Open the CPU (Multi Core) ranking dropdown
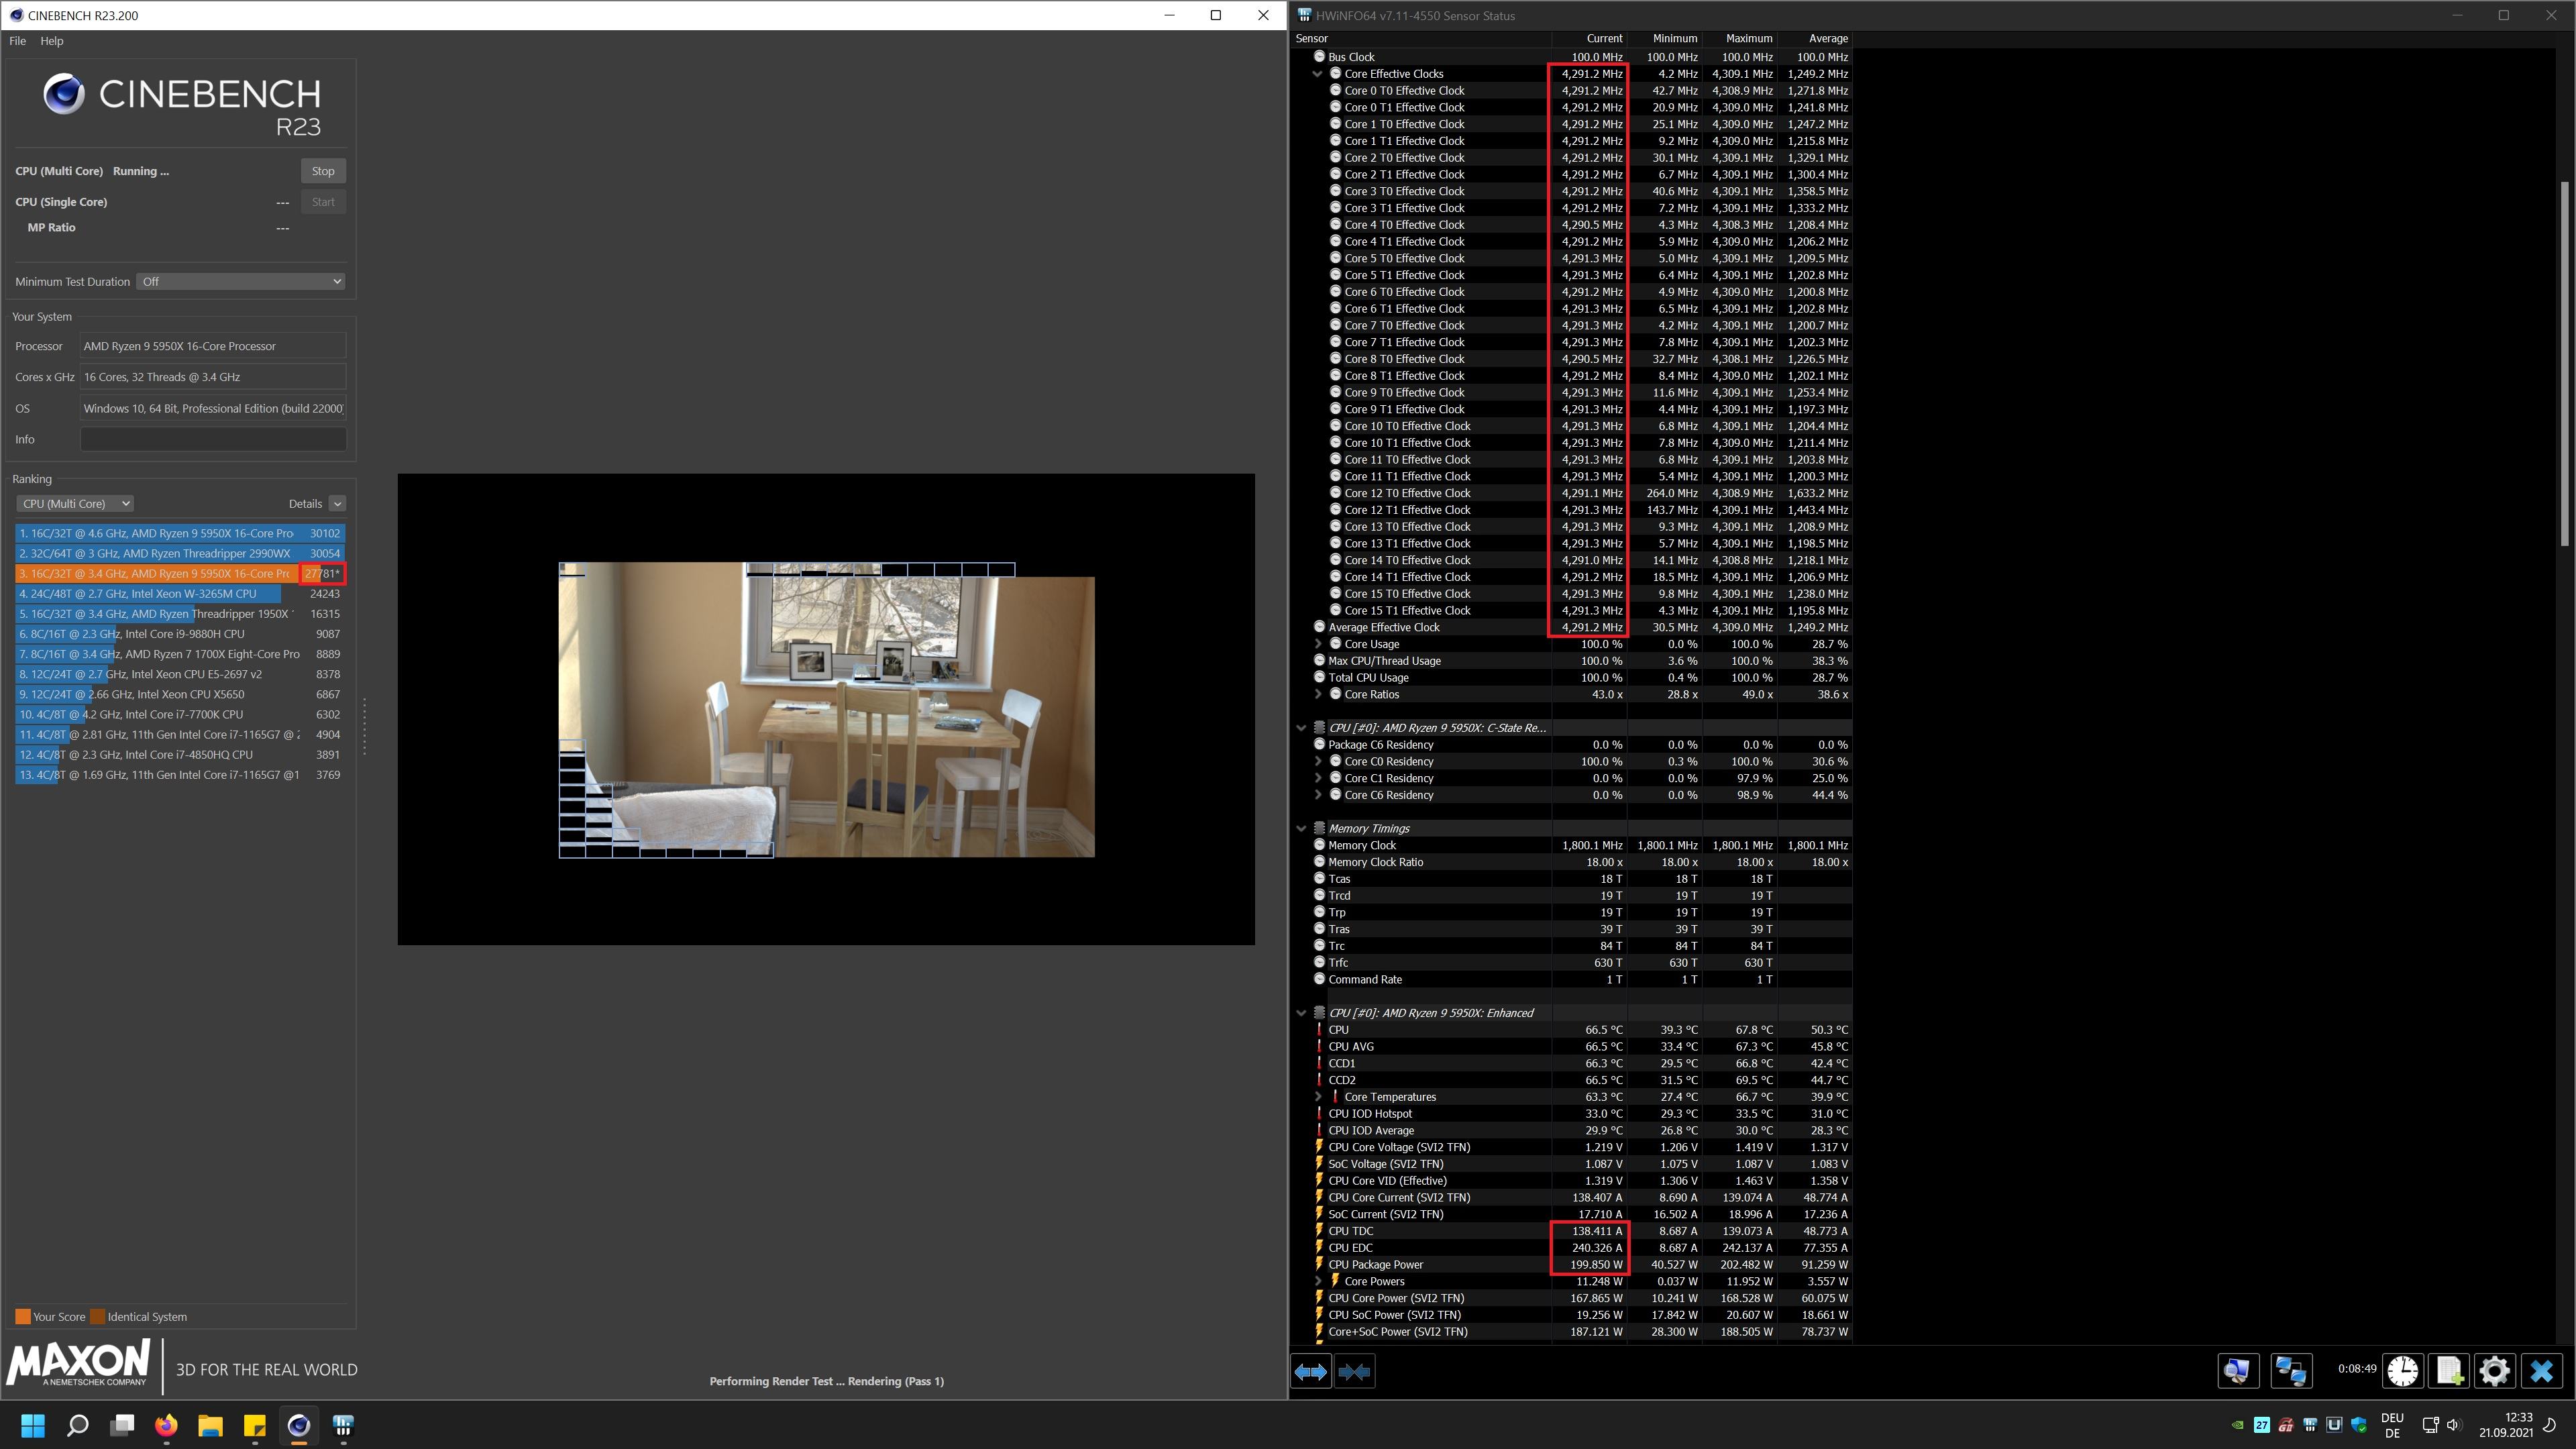 point(75,504)
